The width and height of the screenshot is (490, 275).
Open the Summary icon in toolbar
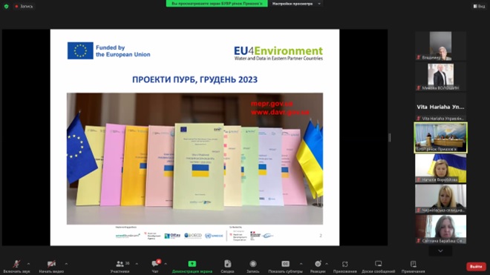pos(227,264)
